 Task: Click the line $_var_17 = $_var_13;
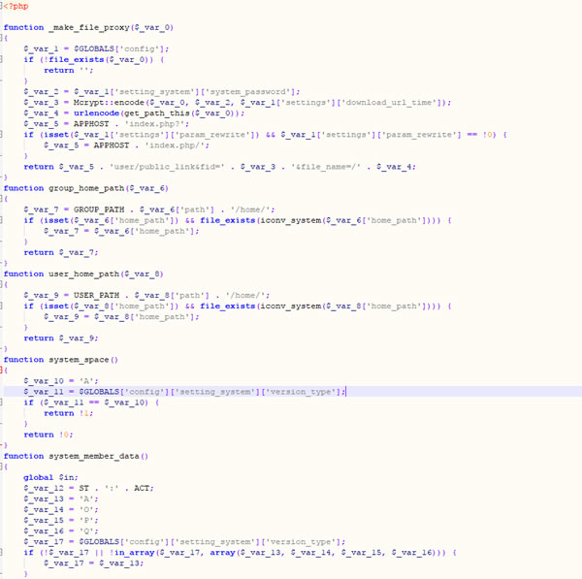93,563
